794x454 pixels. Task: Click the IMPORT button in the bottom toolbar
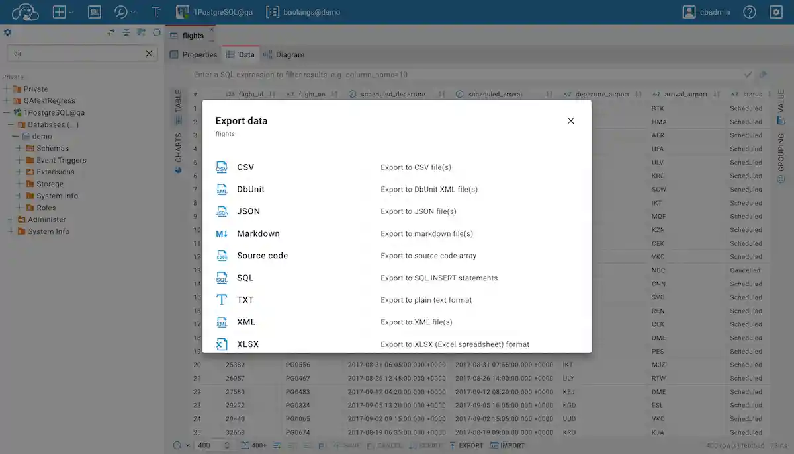[506, 445]
